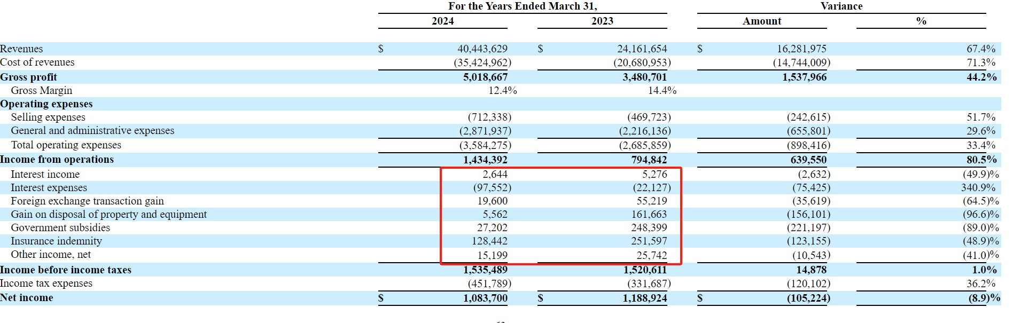Click the Income tax expenses label
The width and height of the screenshot is (1013, 323).
46,283
